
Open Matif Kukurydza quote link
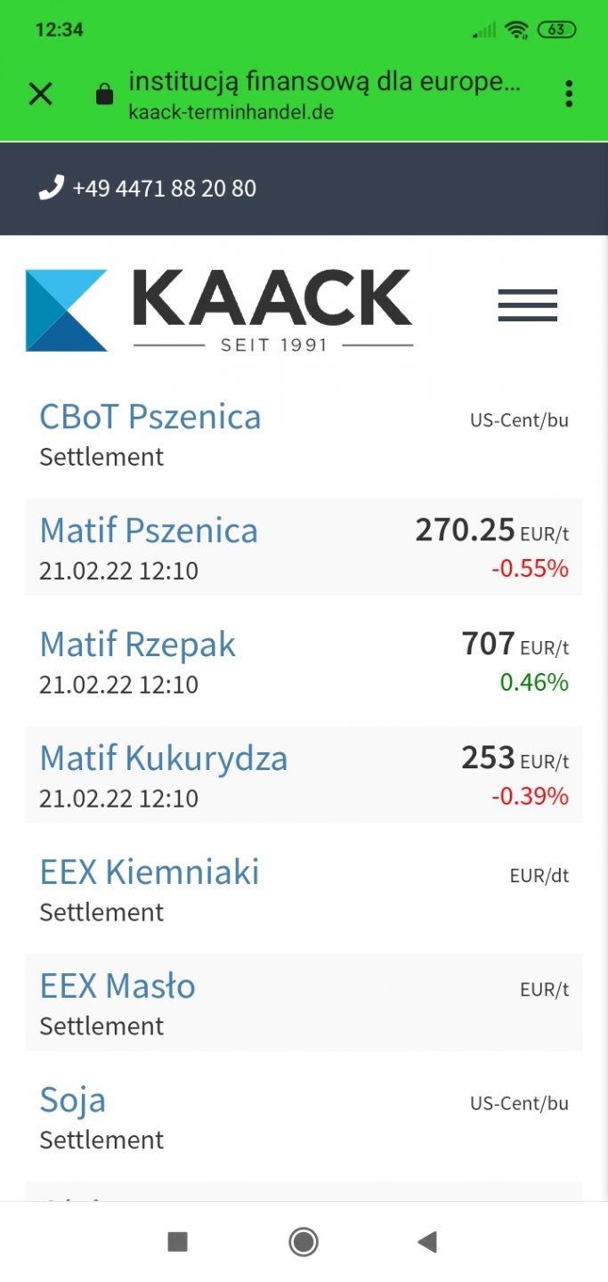tap(164, 759)
